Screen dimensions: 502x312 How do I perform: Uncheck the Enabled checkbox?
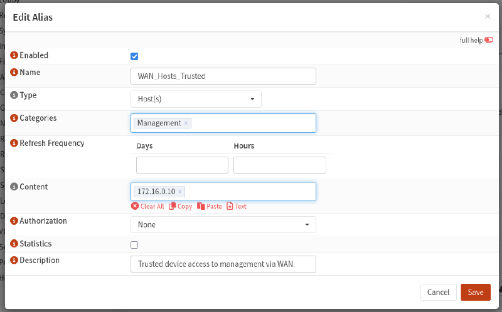point(134,56)
